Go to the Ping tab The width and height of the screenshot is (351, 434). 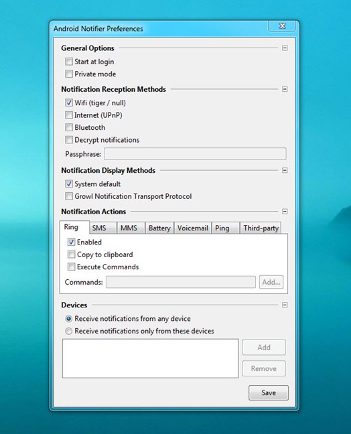226,228
